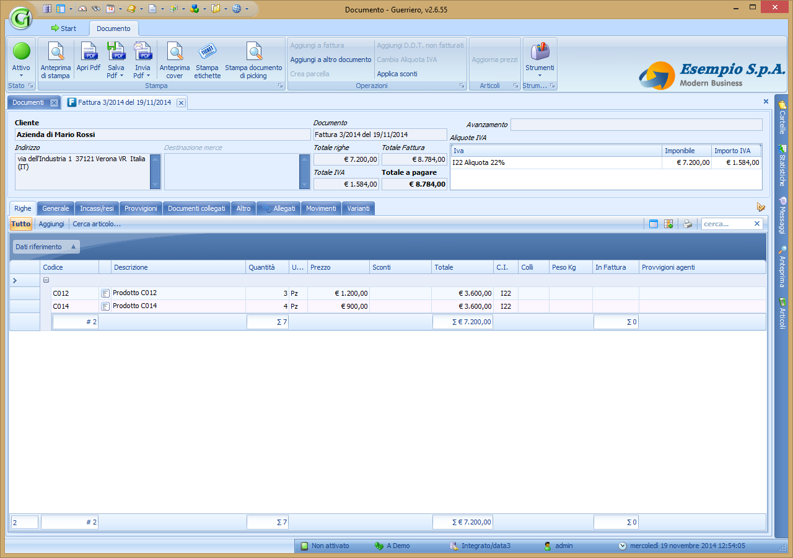This screenshot has width=793, height=558.
Task: Click the yellow notes icon in quick access bar
Action: pyautogui.click(x=131, y=9)
